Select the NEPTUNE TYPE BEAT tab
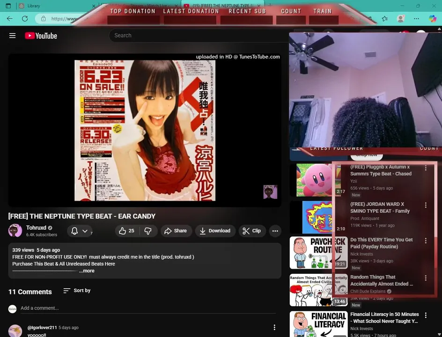442x337 pixels. [223, 6]
